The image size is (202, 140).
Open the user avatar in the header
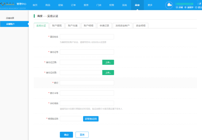point(169,5)
